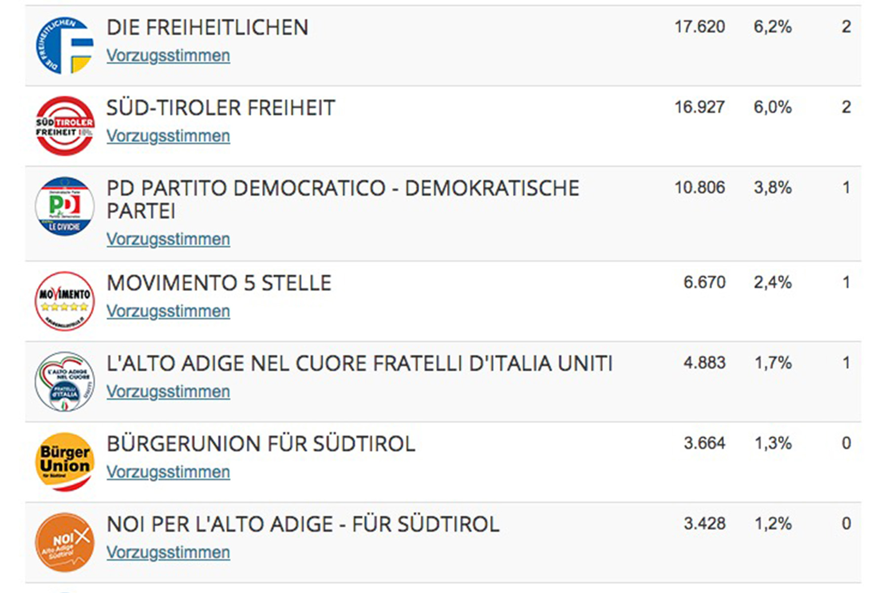The height and width of the screenshot is (593, 889).
Task: Click the L'Alto Adige nel Cuore logo
Action: coord(65,381)
